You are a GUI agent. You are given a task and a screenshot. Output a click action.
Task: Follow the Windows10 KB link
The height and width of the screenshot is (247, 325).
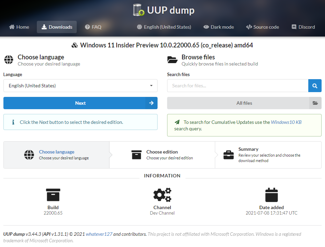tap(286, 122)
